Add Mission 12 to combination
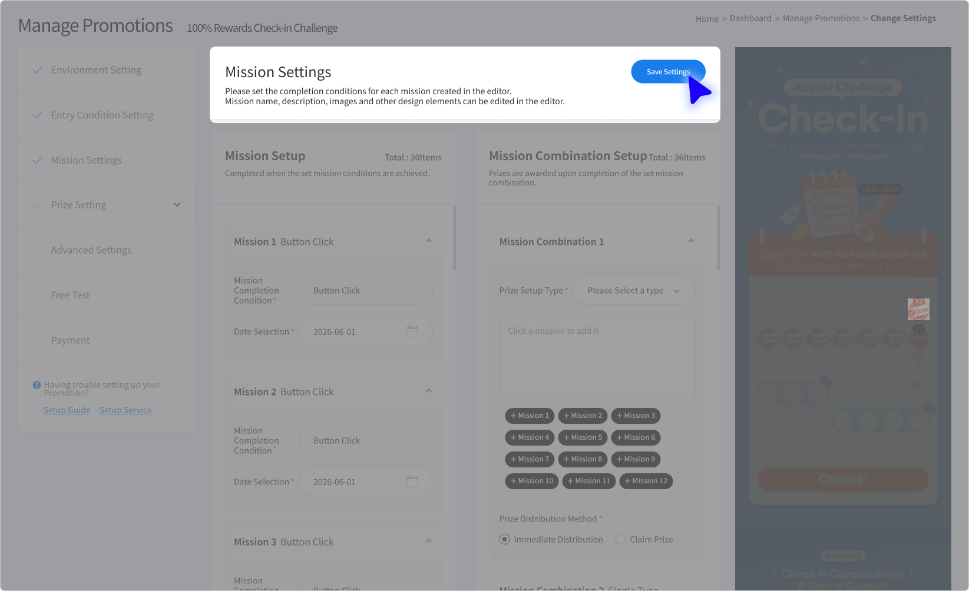Screen dimensions: 969x591 coord(646,481)
